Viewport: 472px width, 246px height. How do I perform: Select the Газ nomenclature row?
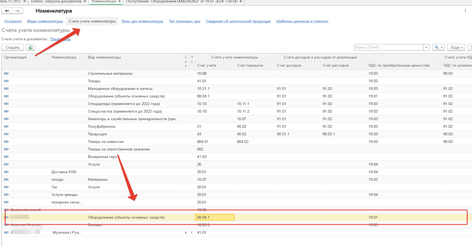[x=237, y=187]
